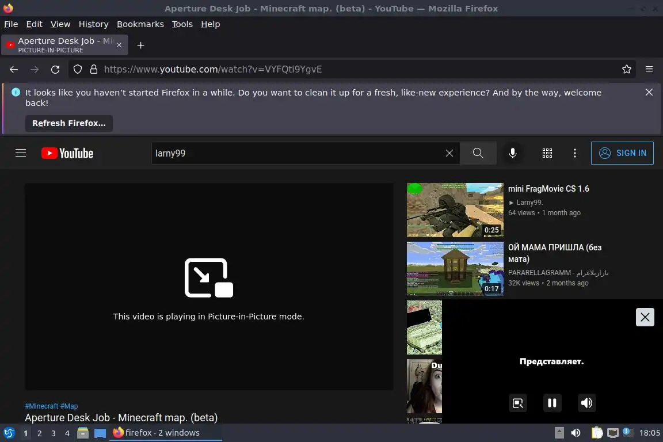
Task: Open the girl face video thumbnail
Action: click(x=424, y=386)
